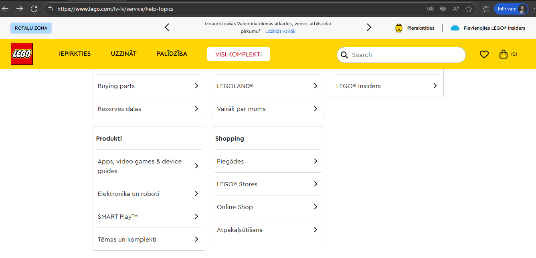Focus the Search input field
The height and width of the screenshot is (258, 536).
coord(401,55)
